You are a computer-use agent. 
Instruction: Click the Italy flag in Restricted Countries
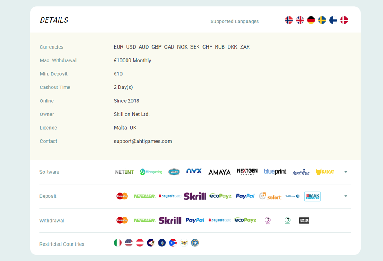pos(118,243)
